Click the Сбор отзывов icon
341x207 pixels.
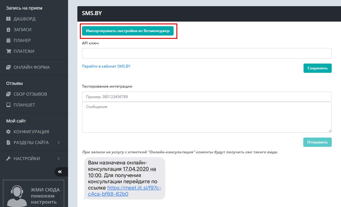8,94
